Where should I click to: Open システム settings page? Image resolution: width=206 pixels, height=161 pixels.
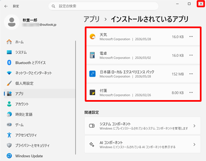(x=40, y=52)
